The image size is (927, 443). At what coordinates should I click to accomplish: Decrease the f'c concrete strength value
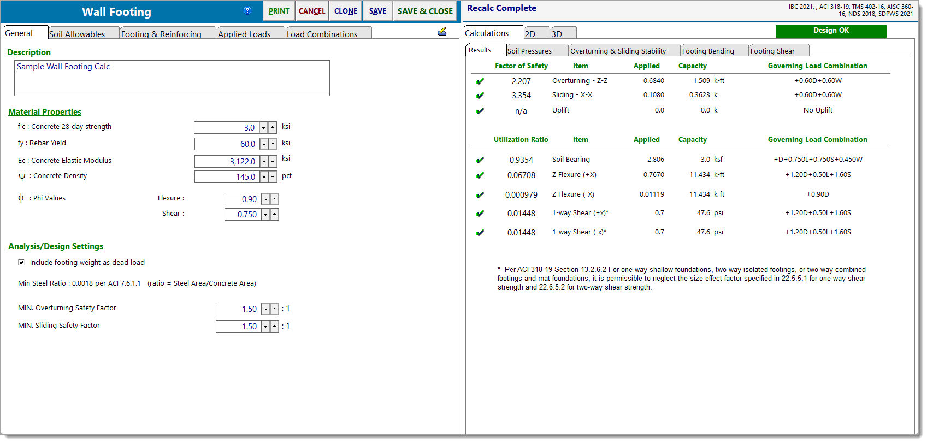coord(263,128)
